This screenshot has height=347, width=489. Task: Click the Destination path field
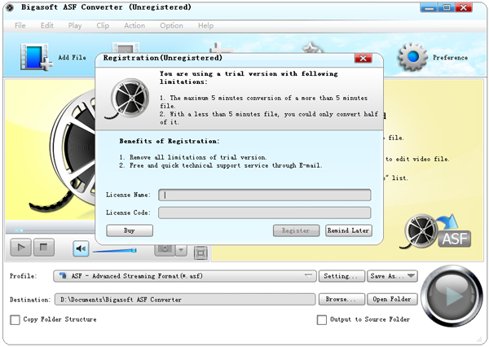pyautogui.click(x=185, y=299)
